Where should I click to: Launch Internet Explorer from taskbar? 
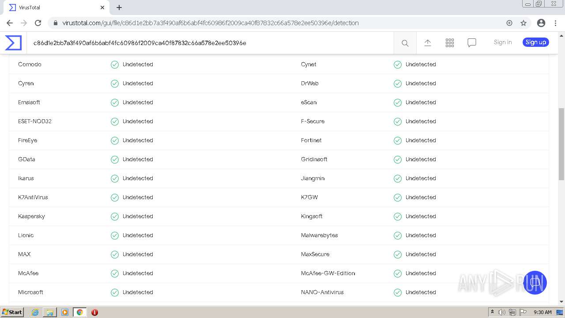[35, 312]
